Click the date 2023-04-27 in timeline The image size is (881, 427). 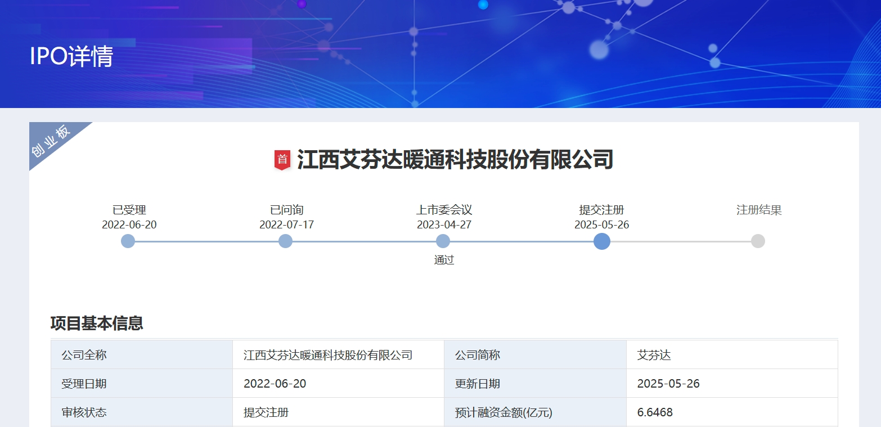pyautogui.click(x=444, y=225)
